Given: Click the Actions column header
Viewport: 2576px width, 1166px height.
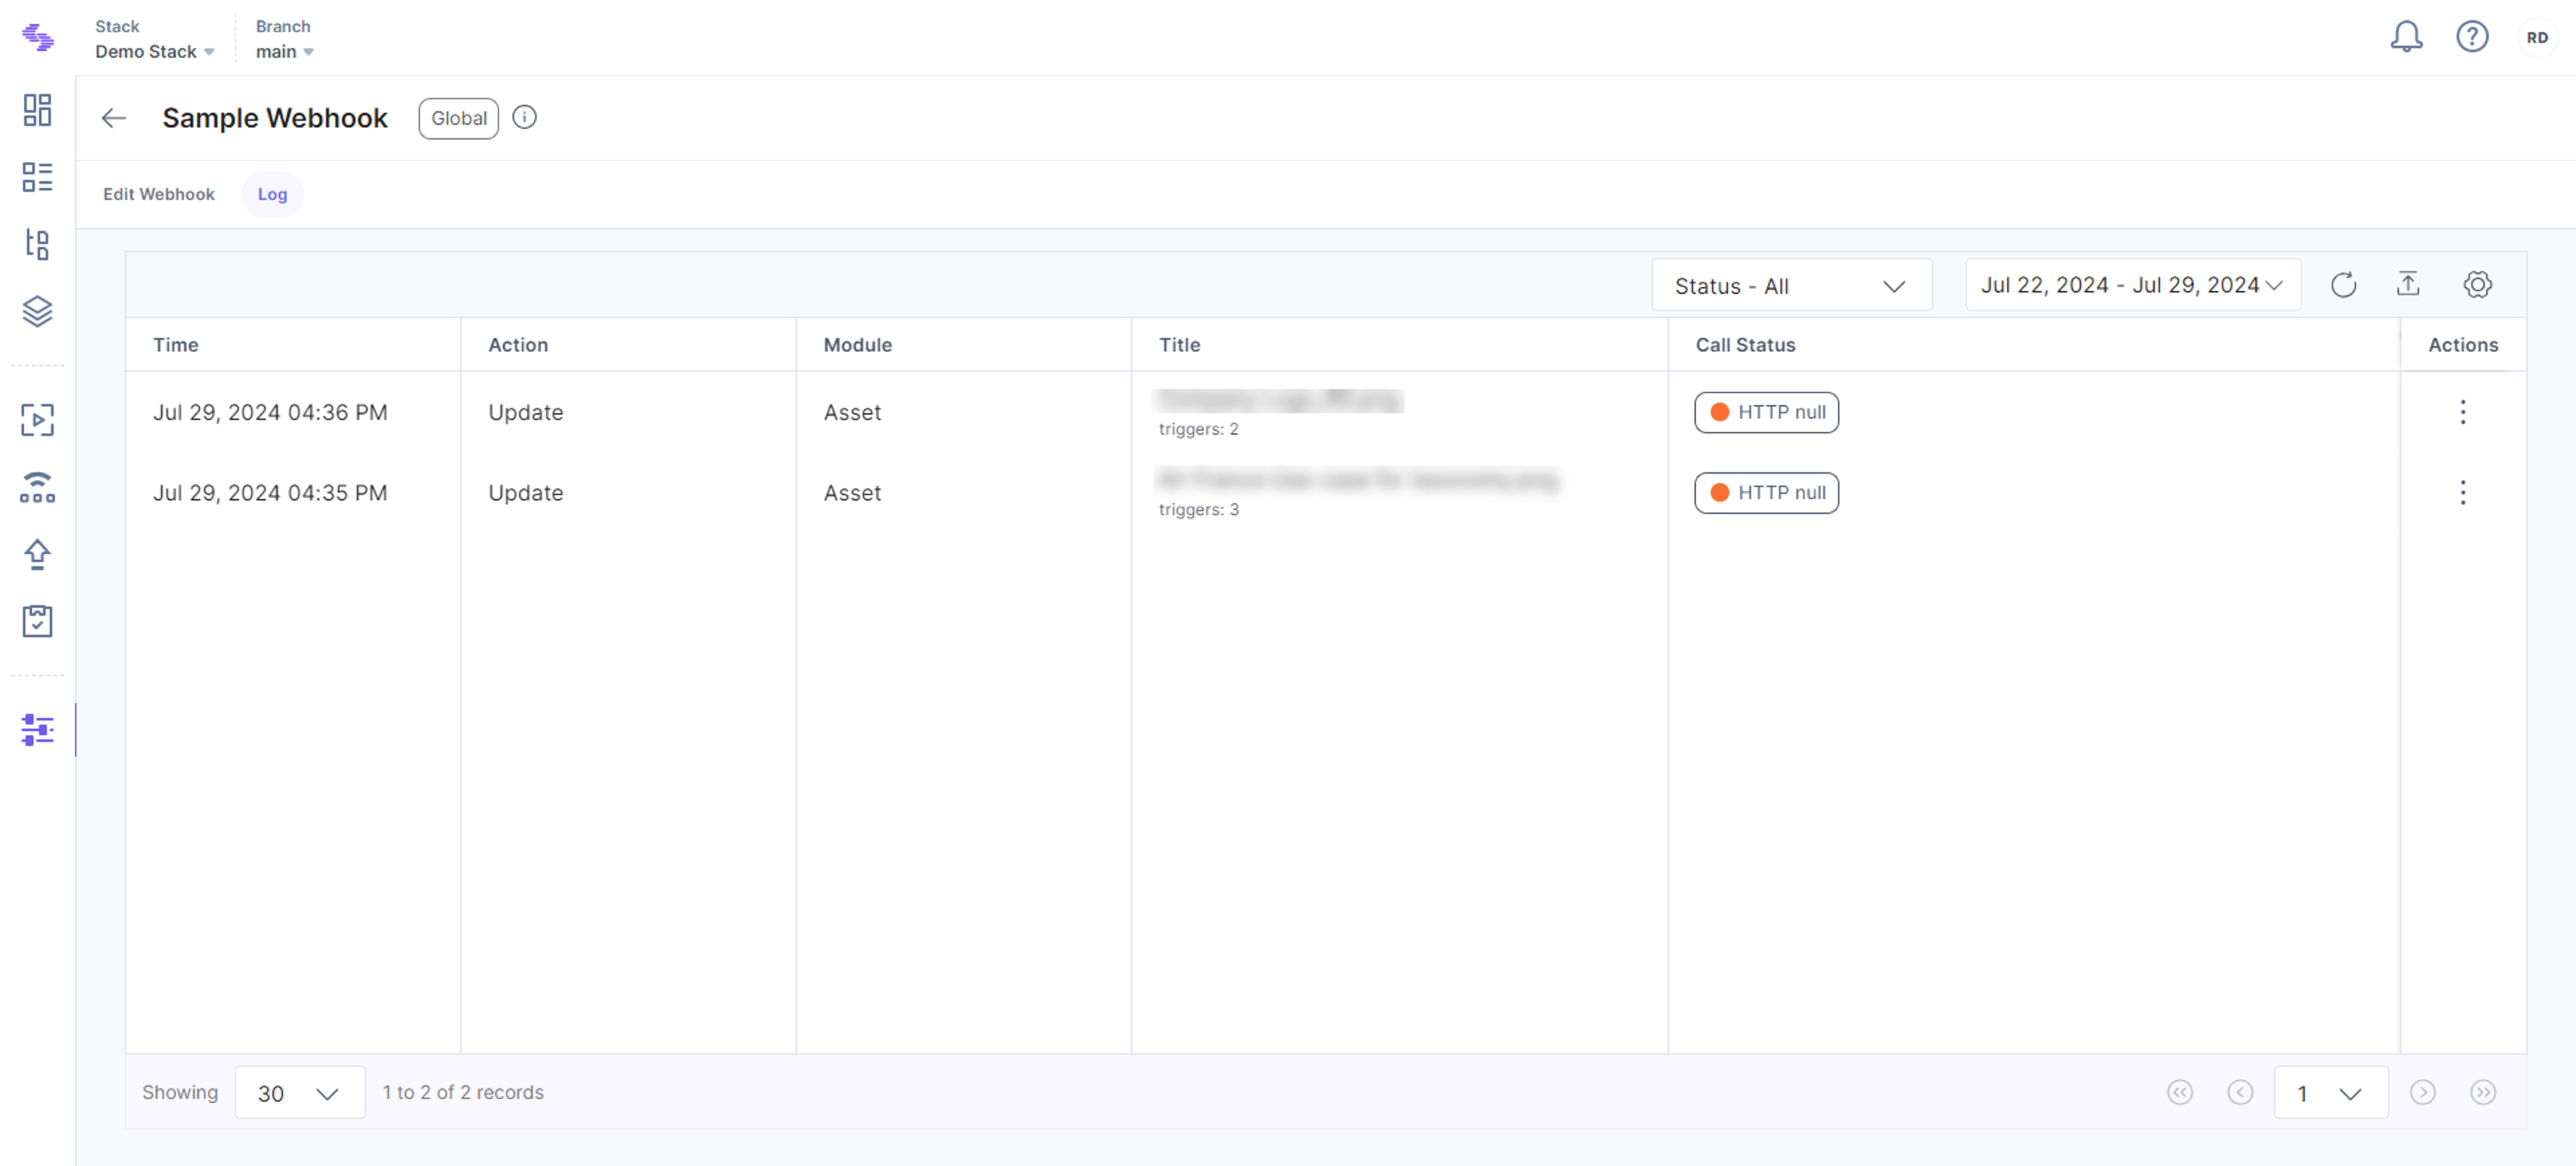Looking at the screenshot, I should (x=2463, y=345).
